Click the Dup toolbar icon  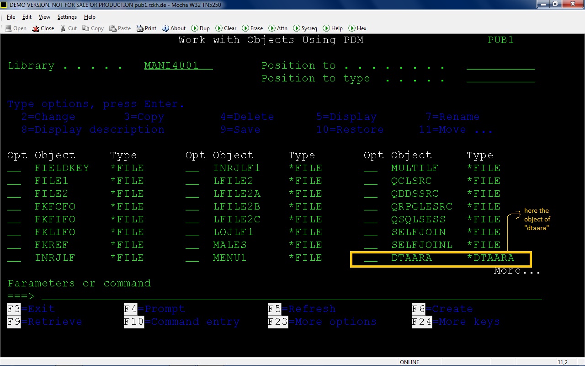pyautogui.click(x=200, y=28)
